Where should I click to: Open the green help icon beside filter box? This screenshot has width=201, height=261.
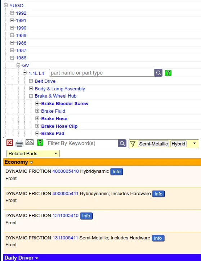[x=40, y=143]
